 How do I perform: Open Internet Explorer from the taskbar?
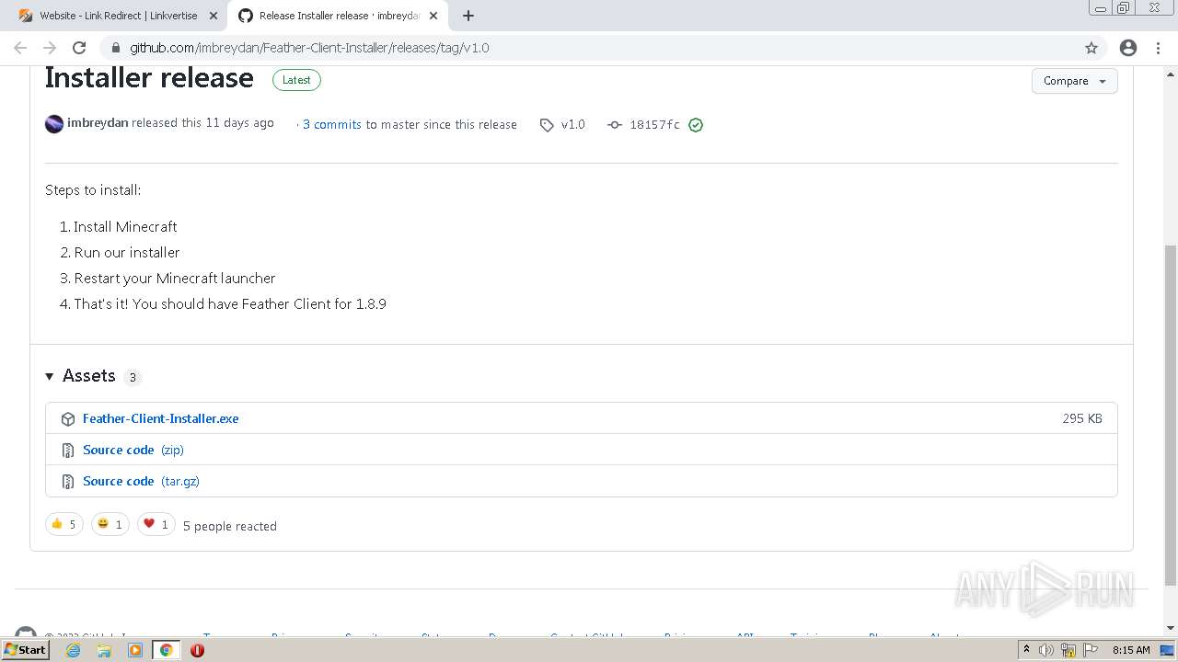74,650
